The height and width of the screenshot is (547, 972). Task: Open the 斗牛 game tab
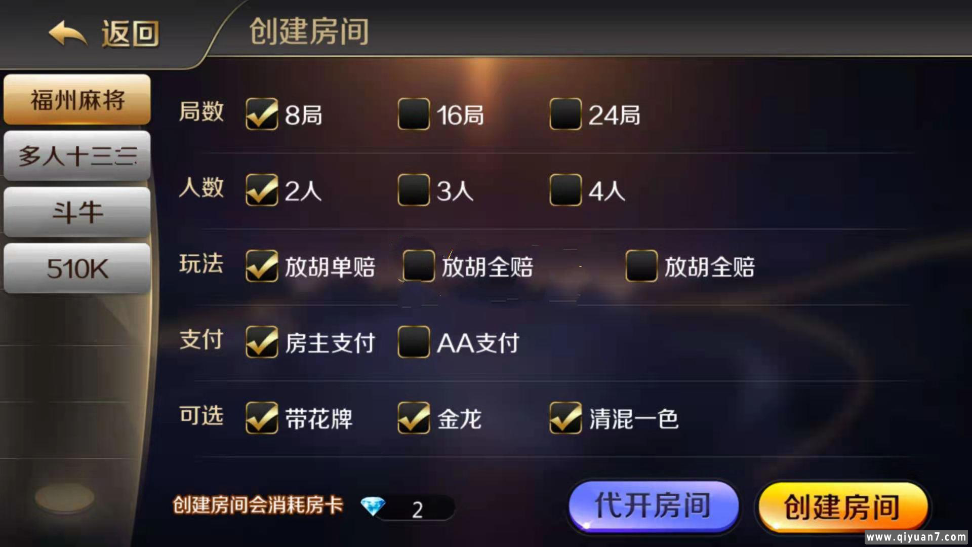click(x=77, y=212)
